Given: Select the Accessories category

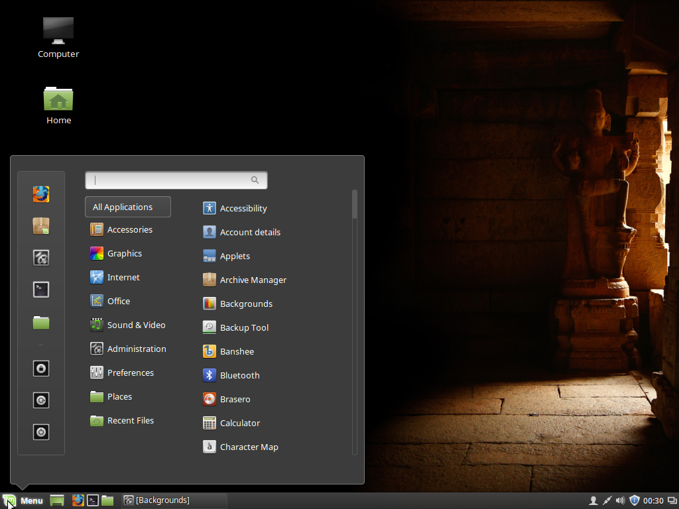Looking at the screenshot, I should click(129, 229).
